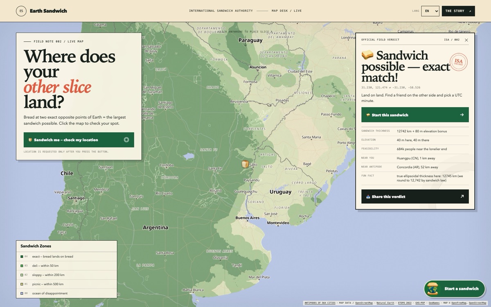The image size is (491, 307).
Task: Click the '12742 km + 80 m elevation bonus' value
Action: point(422,131)
